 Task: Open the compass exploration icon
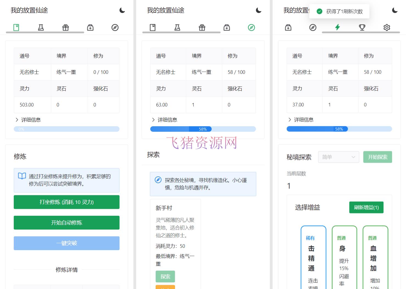point(115,27)
